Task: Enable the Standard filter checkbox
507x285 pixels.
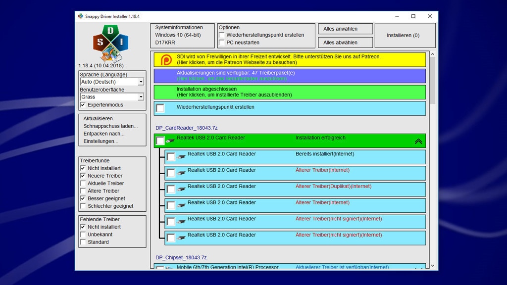Action: tap(83, 242)
